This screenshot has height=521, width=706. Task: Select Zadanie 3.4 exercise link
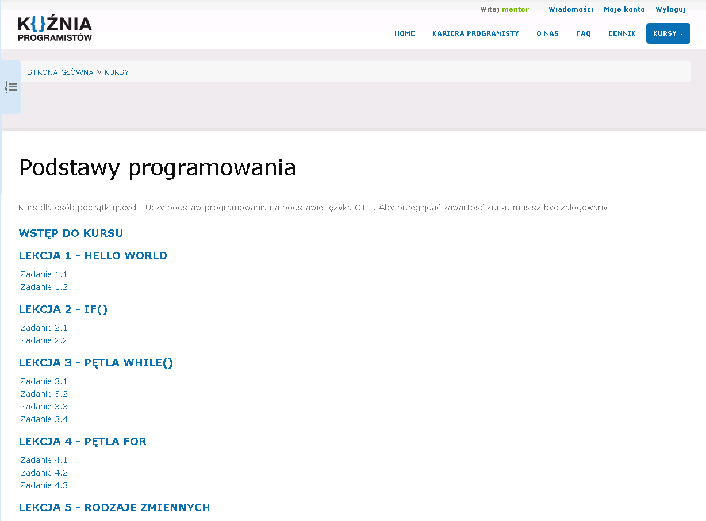coord(44,419)
